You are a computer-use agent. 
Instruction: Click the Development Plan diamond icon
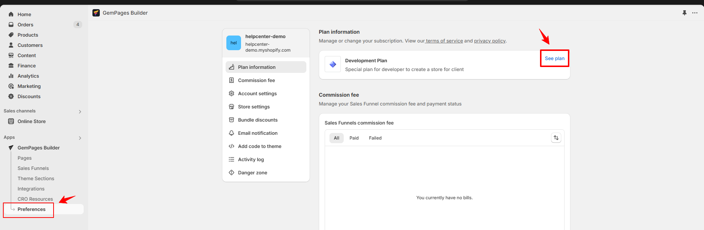pyautogui.click(x=333, y=64)
